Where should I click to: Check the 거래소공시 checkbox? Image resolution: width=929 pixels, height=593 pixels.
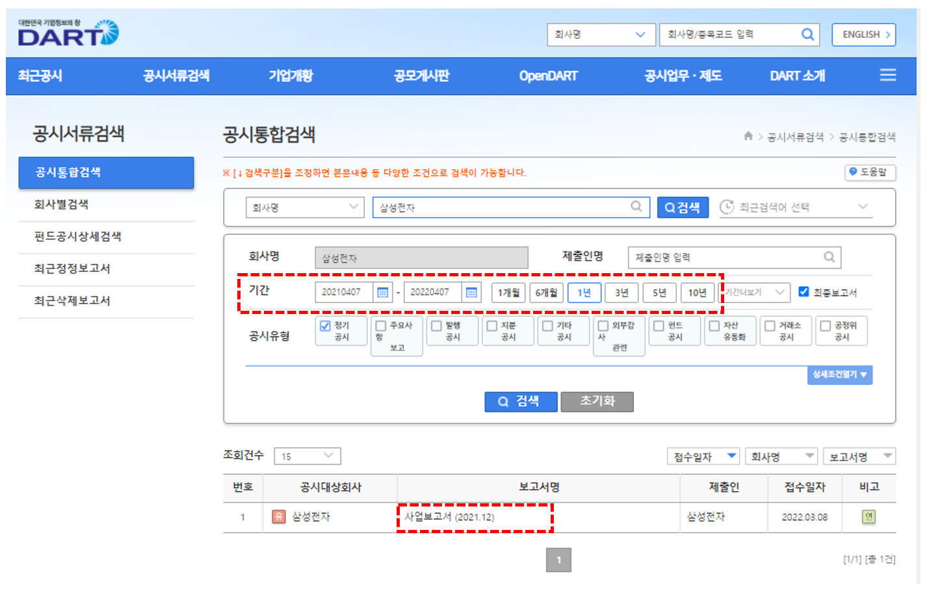770,326
